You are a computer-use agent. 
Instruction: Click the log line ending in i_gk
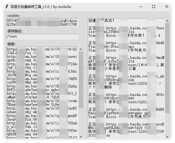(x=126, y=76)
